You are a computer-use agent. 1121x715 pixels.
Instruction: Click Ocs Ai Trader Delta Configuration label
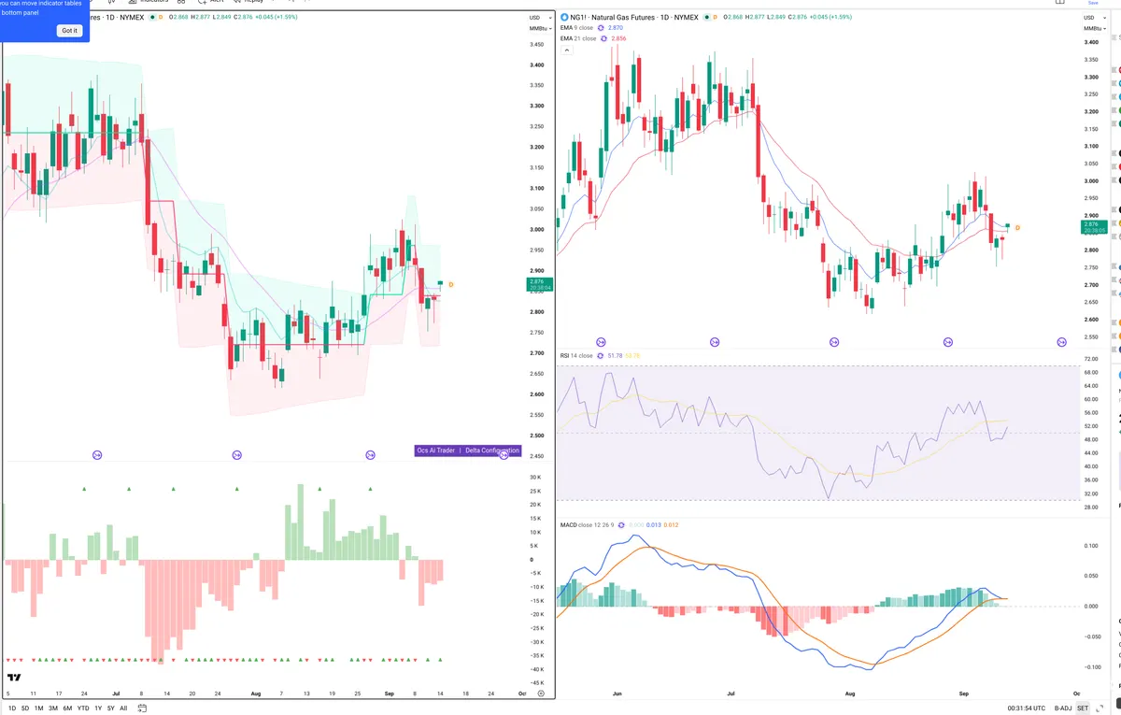click(x=467, y=450)
